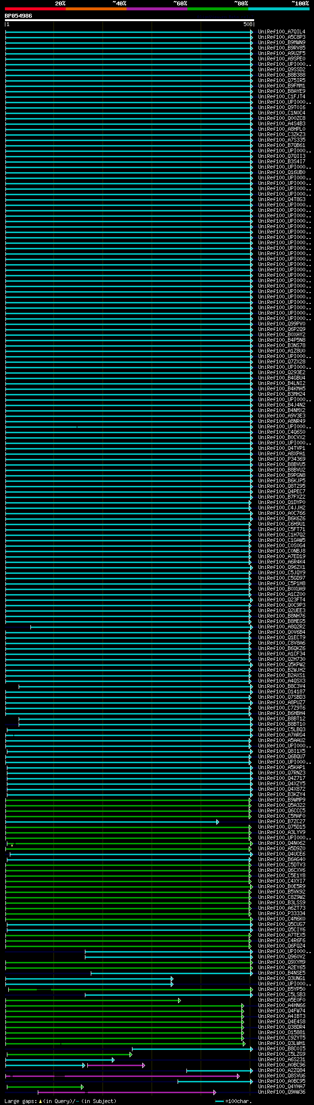The height and width of the screenshot is (1105, 314).
Task: Select label UniRef100_C5GD97
Action: tap(282, 578)
